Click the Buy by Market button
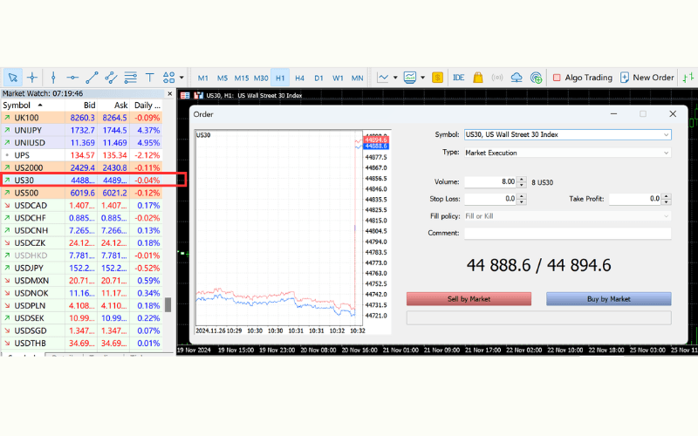The width and height of the screenshot is (698, 436). point(608,299)
